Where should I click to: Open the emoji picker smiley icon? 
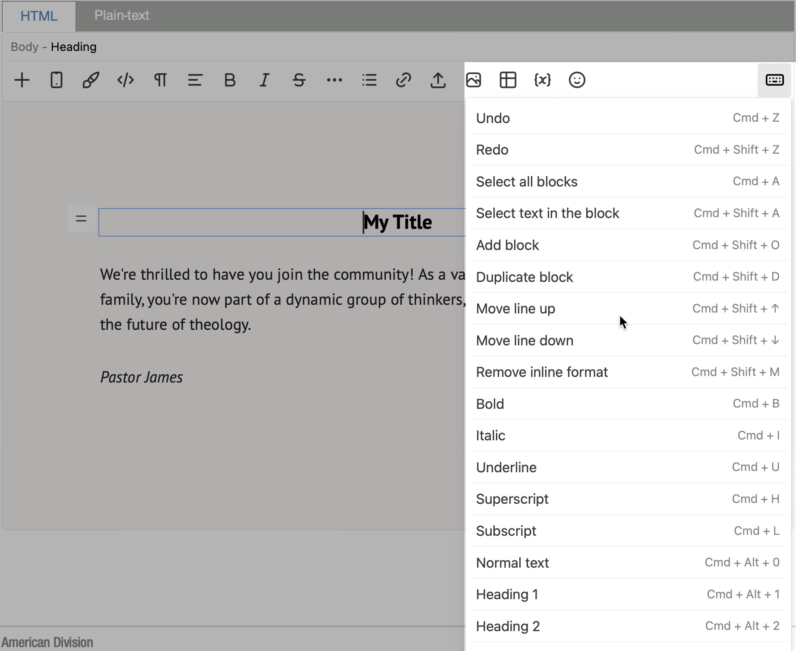[577, 80]
